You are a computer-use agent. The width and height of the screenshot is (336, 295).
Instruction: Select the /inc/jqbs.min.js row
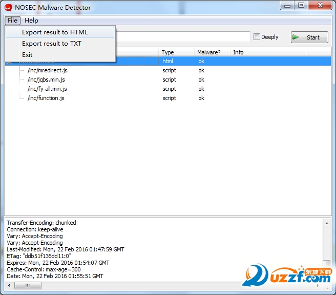coord(168,80)
